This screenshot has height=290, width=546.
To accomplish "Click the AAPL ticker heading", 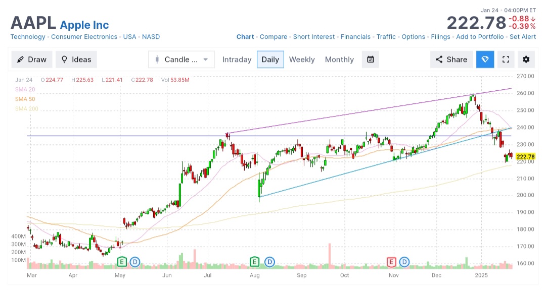I will pyautogui.click(x=33, y=23).
